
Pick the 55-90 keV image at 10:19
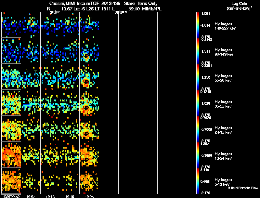click(x=70, y=77)
